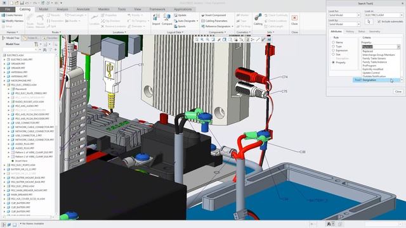Choose Find T. Designation in dropdown list
This screenshot has width=406, height=228.
(377, 80)
